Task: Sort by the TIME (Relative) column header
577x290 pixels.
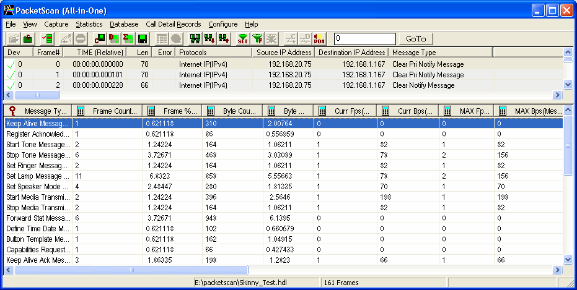Action: point(95,53)
